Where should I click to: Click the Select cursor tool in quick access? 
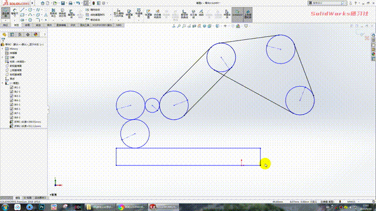pos(86,3)
